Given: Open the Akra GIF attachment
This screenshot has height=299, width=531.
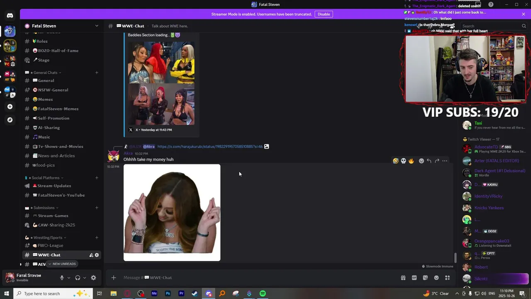Looking at the screenshot, I should pos(172,213).
